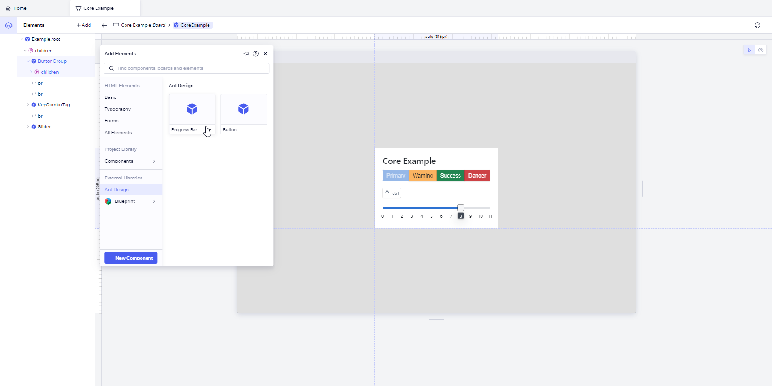Screen dimensions: 772x386
Task: Click the Primary button on canvas
Action: click(x=396, y=176)
